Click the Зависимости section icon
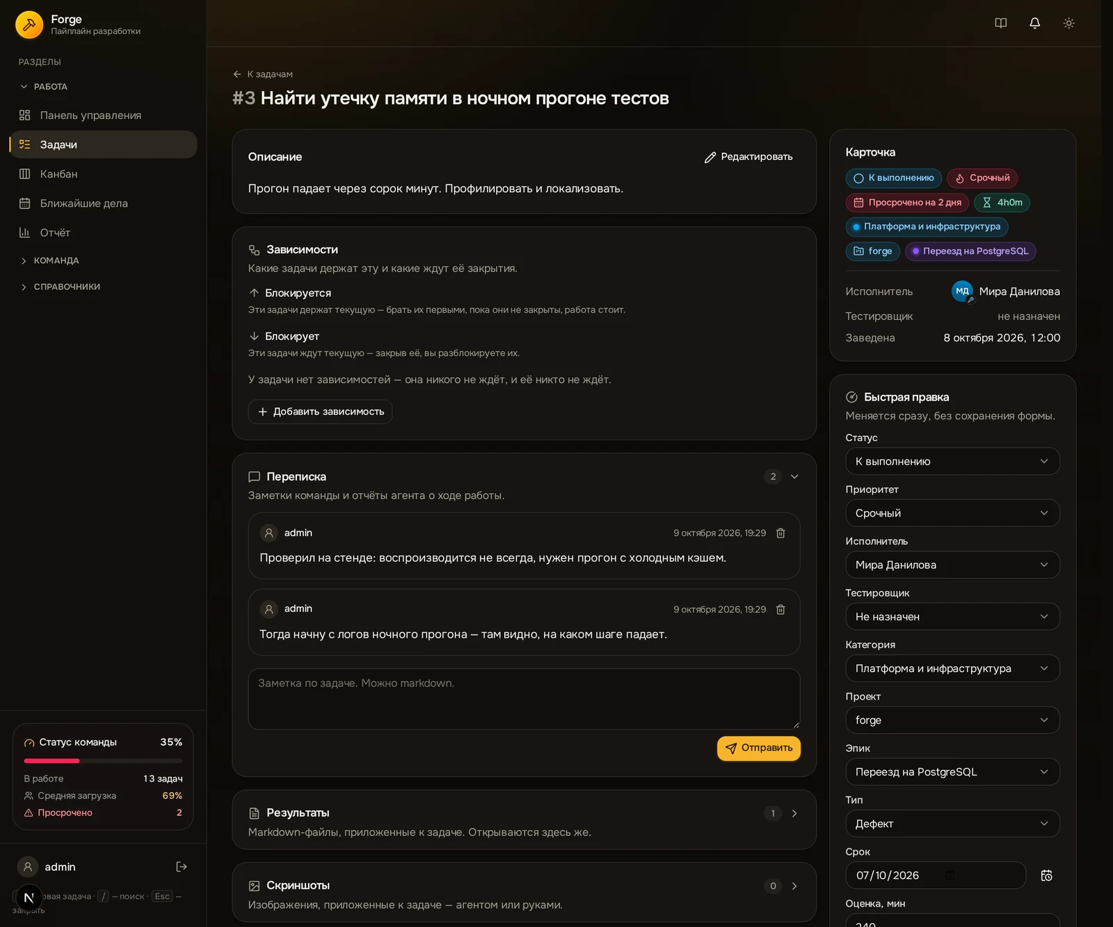Screen dimensions: 1113x927 (255, 250)
